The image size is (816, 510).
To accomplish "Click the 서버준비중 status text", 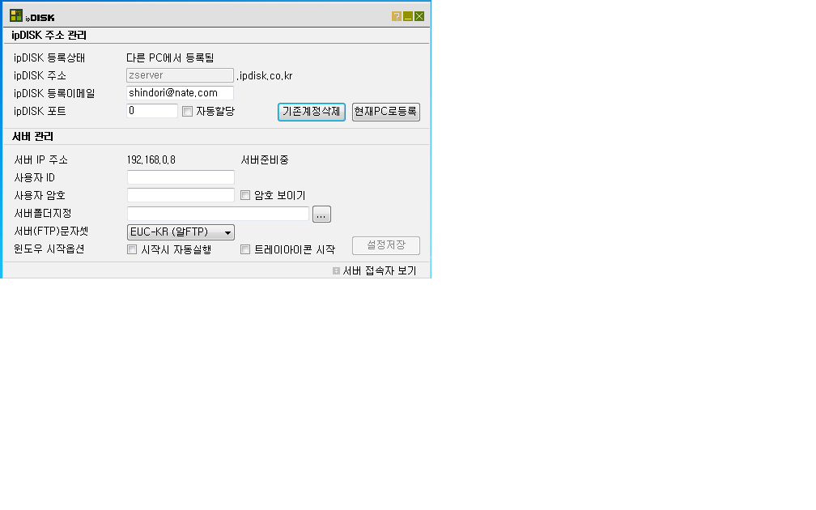I will pos(265,159).
